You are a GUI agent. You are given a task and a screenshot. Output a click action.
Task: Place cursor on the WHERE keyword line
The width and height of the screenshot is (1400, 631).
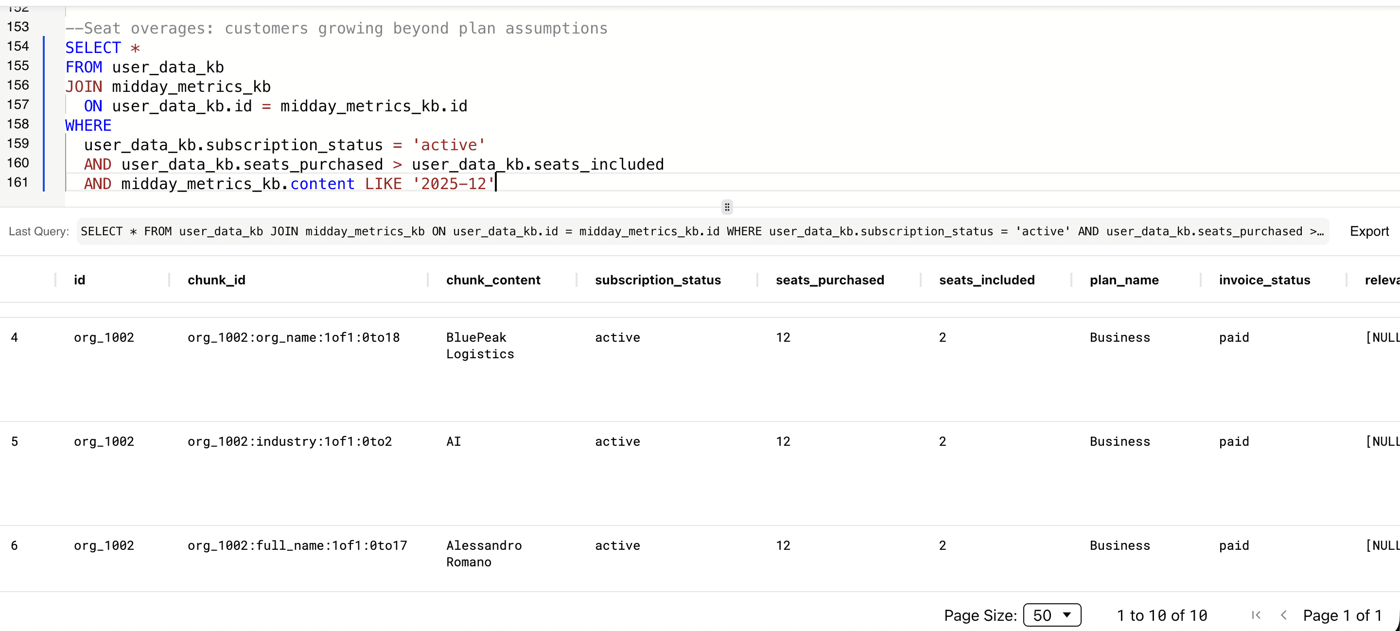tap(88, 125)
